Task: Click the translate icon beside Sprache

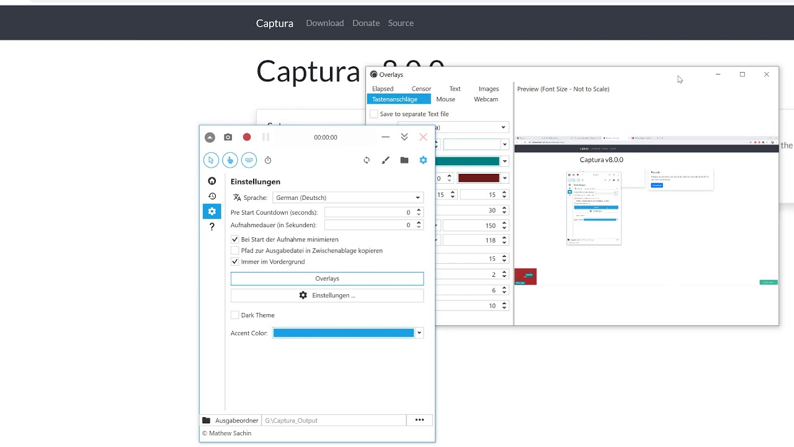Action: click(x=237, y=197)
